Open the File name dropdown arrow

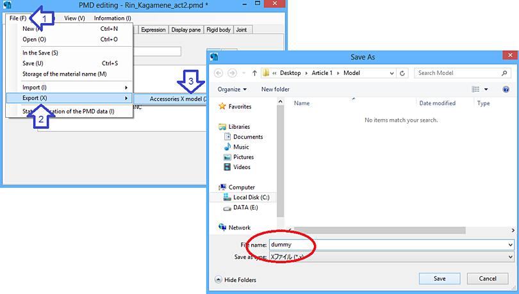511,245
